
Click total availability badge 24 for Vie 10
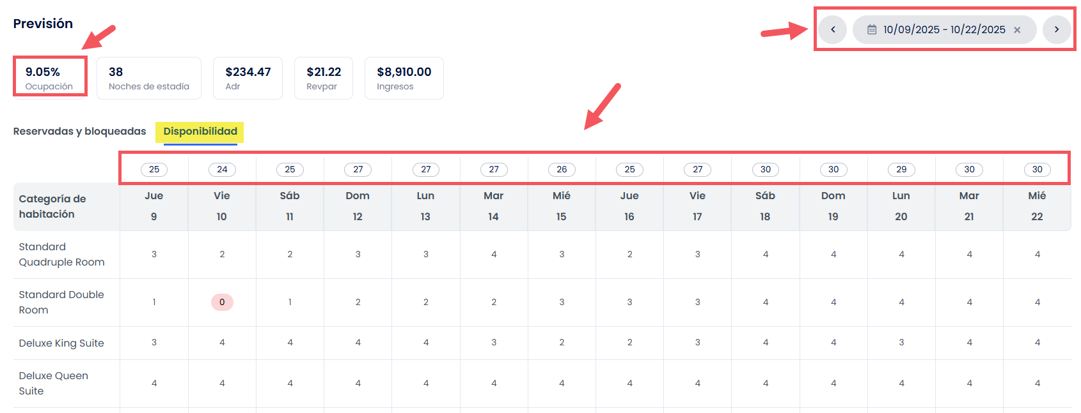[222, 169]
